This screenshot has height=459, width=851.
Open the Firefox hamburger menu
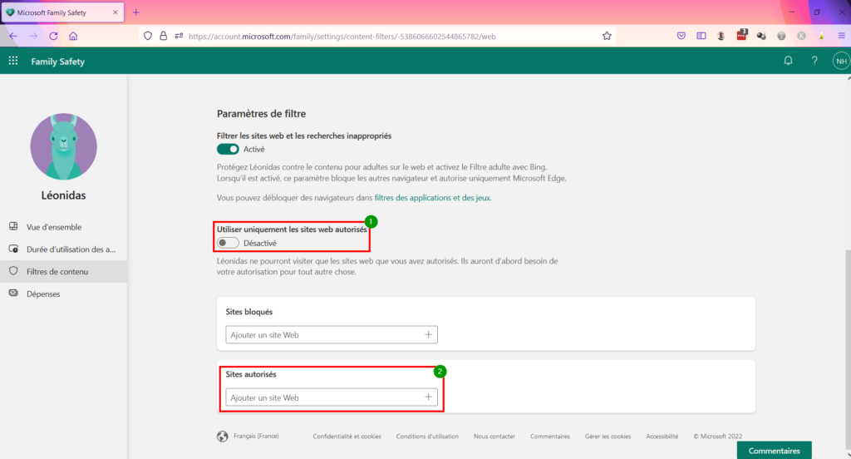tap(842, 36)
